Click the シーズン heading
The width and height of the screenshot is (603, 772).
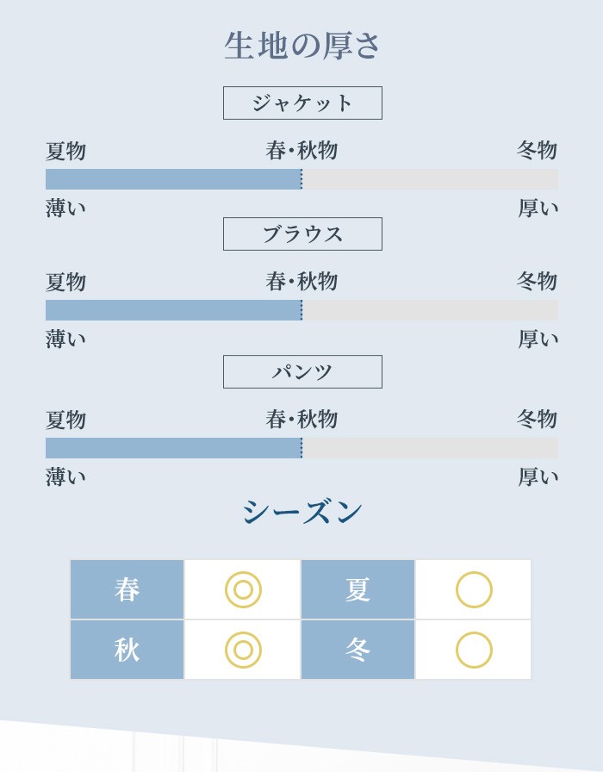click(x=302, y=512)
